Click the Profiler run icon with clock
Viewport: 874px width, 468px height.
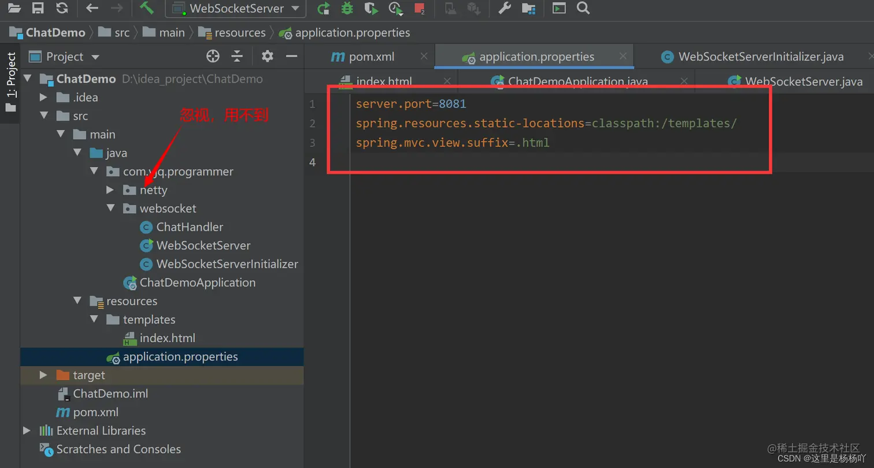click(396, 8)
